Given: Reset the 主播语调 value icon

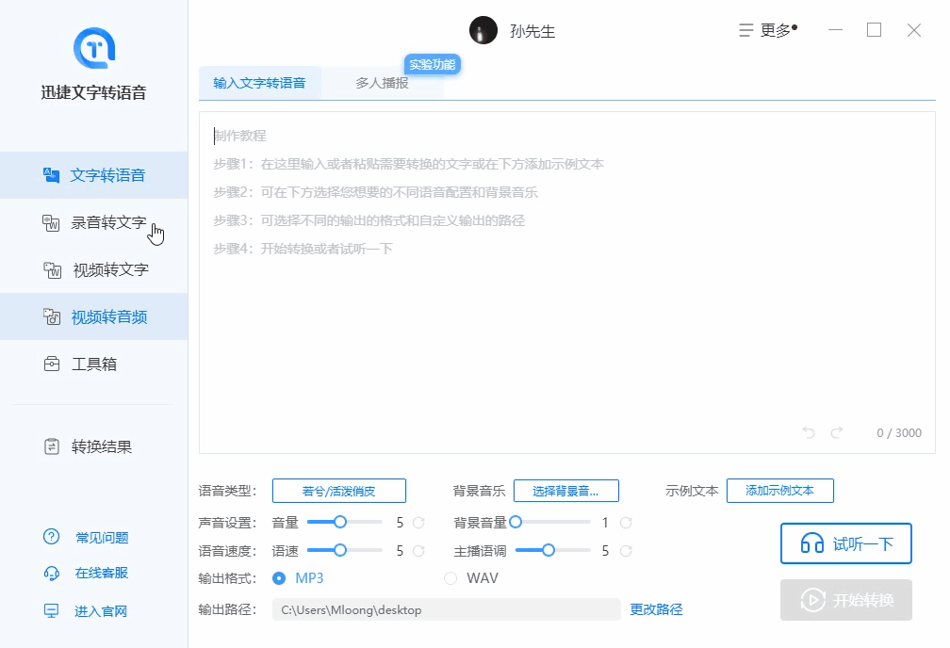Looking at the screenshot, I should pos(626,550).
